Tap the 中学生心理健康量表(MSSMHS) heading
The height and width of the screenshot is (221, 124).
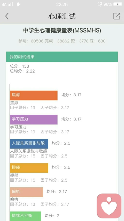click(x=62, y=31)
